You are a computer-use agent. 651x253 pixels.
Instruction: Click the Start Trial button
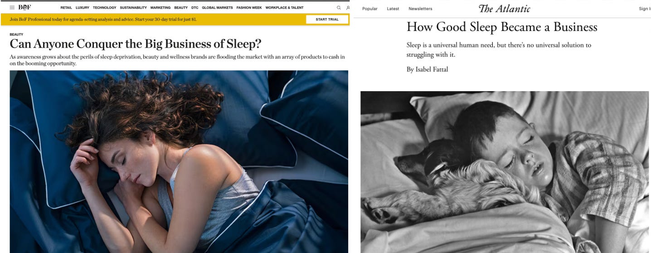(x=327, y=19)
